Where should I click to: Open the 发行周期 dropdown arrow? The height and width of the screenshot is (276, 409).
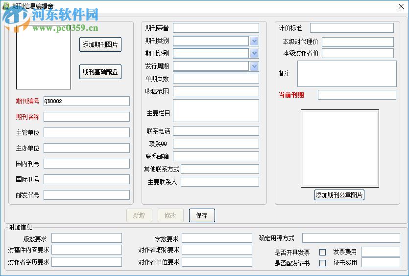254,66
